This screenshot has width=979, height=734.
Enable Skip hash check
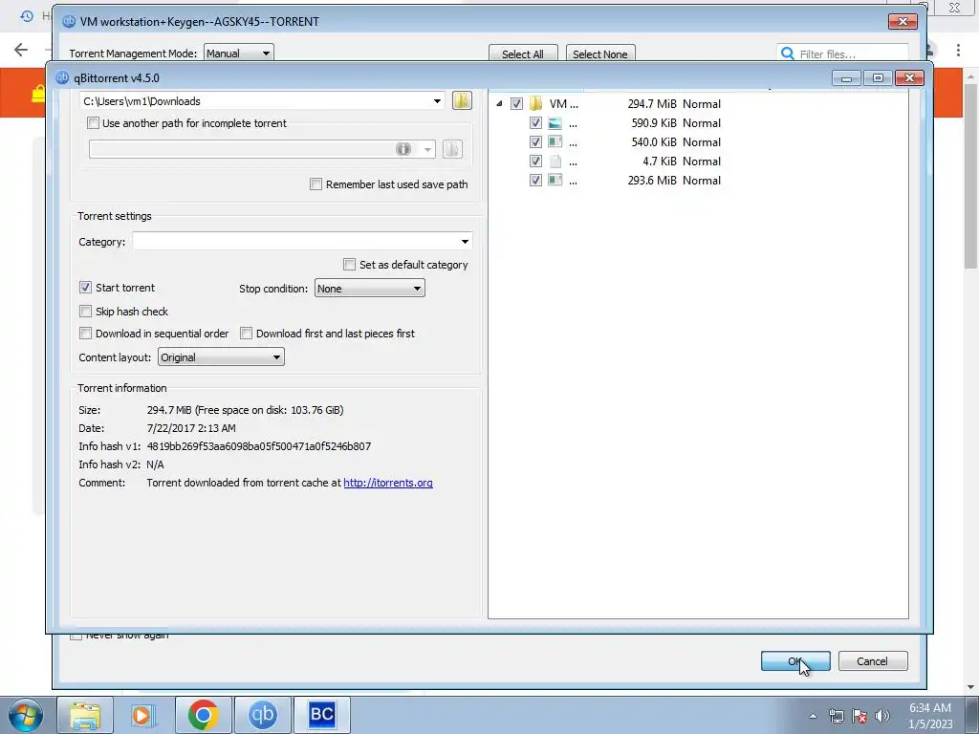85,311
